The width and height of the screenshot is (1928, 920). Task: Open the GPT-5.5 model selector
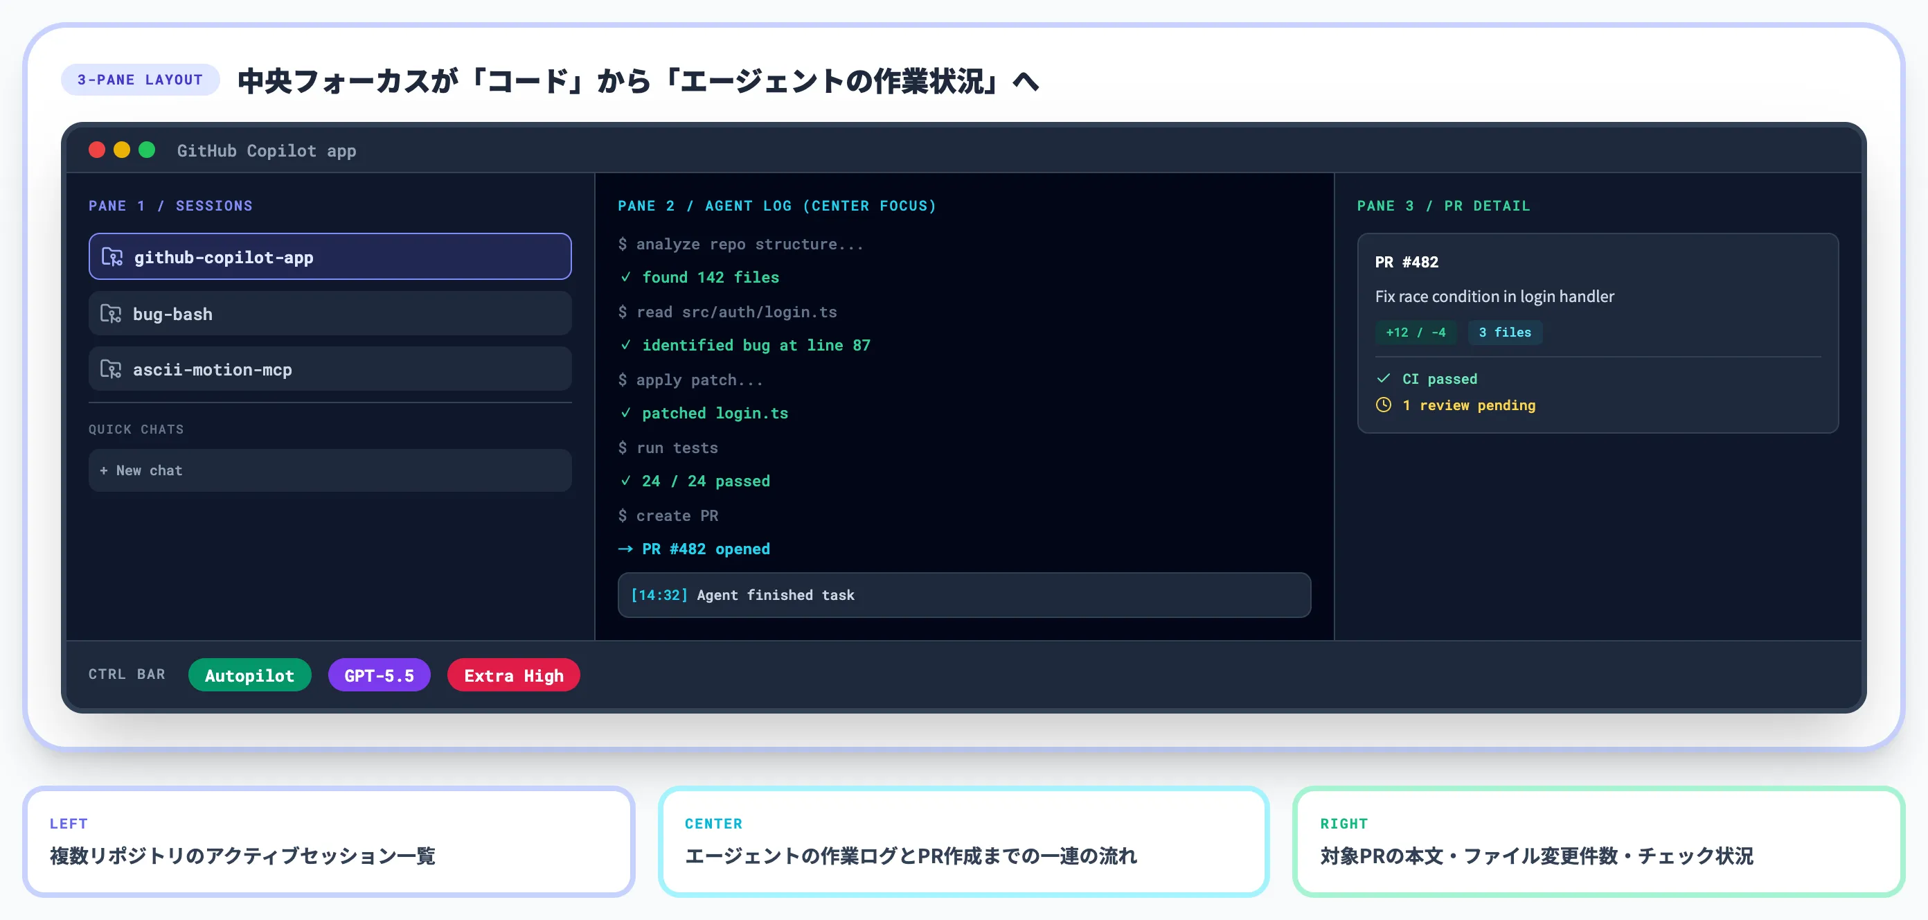click(379, 675)
